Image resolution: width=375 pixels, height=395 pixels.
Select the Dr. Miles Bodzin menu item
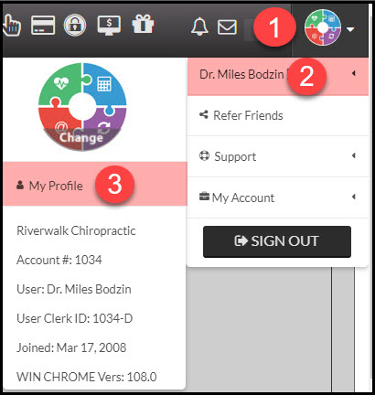[x=278, y=76]
